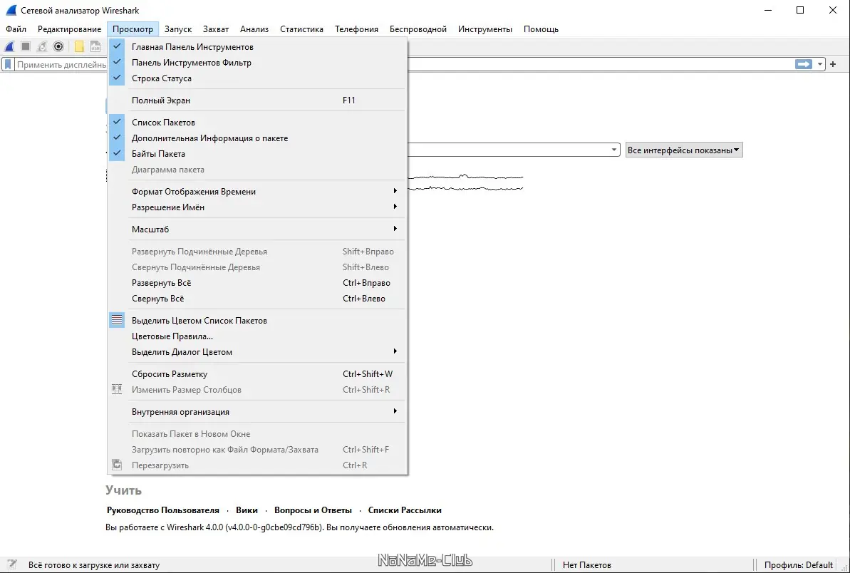Click the display filter bookmark icon
Image resolution: width=850 pixels, height=573 pixels.
8,65
